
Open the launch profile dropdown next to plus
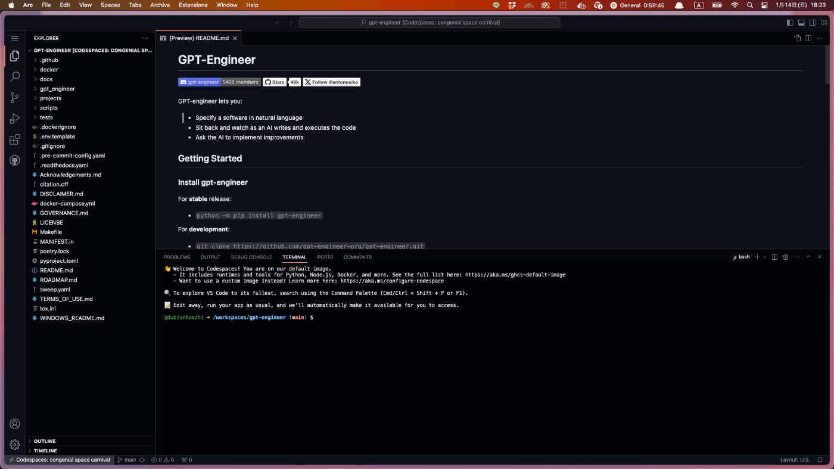pos(764,257)
